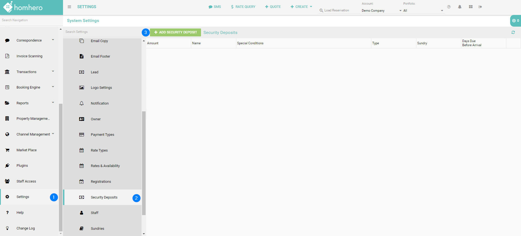
Task: Open notifications bell icon in header
Action: 460,7
